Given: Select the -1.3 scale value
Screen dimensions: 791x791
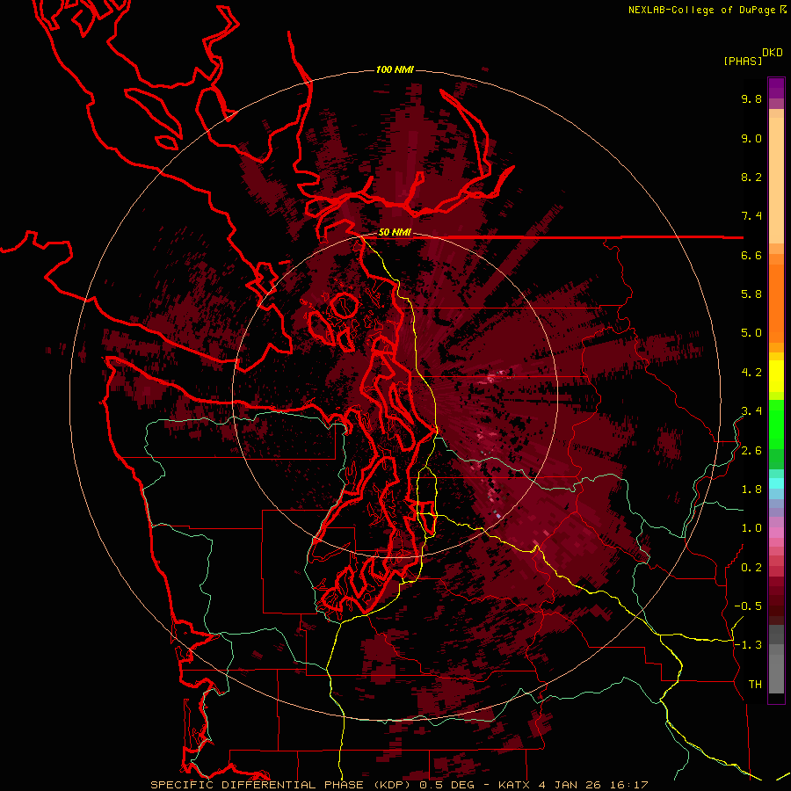Looking at the screenshot, I should coord(748,645).
